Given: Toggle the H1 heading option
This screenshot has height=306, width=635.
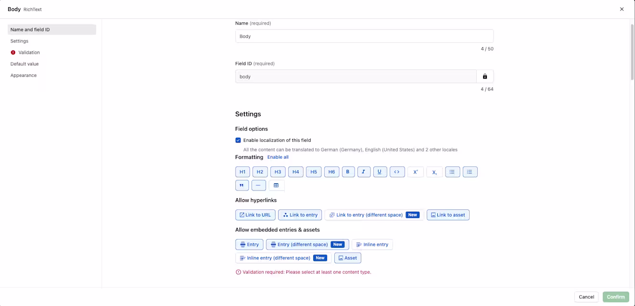Looking at the screenshot, I should click(x=242, y=172).
